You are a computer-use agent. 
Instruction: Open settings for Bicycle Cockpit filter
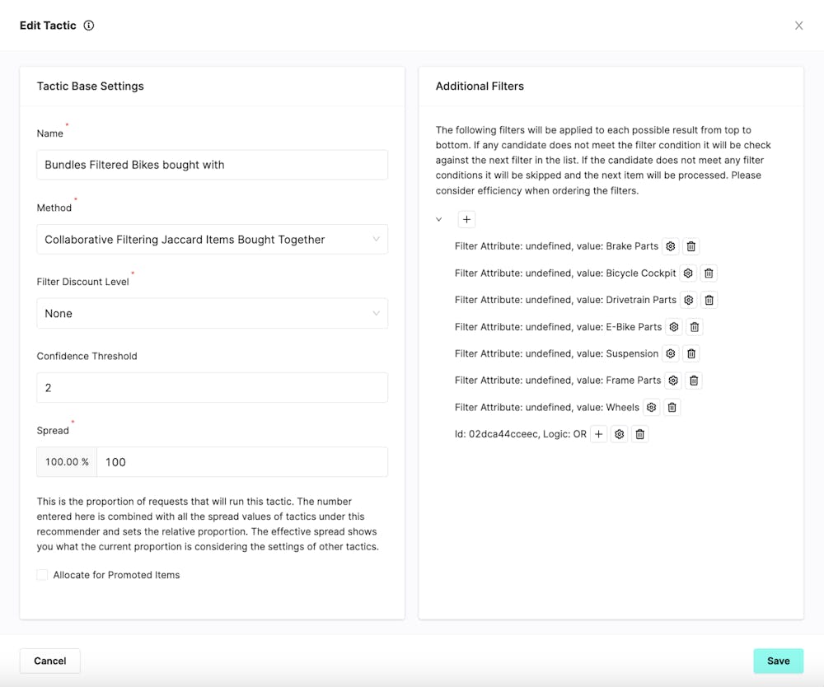pyautogui.click(x=688, y=273)
